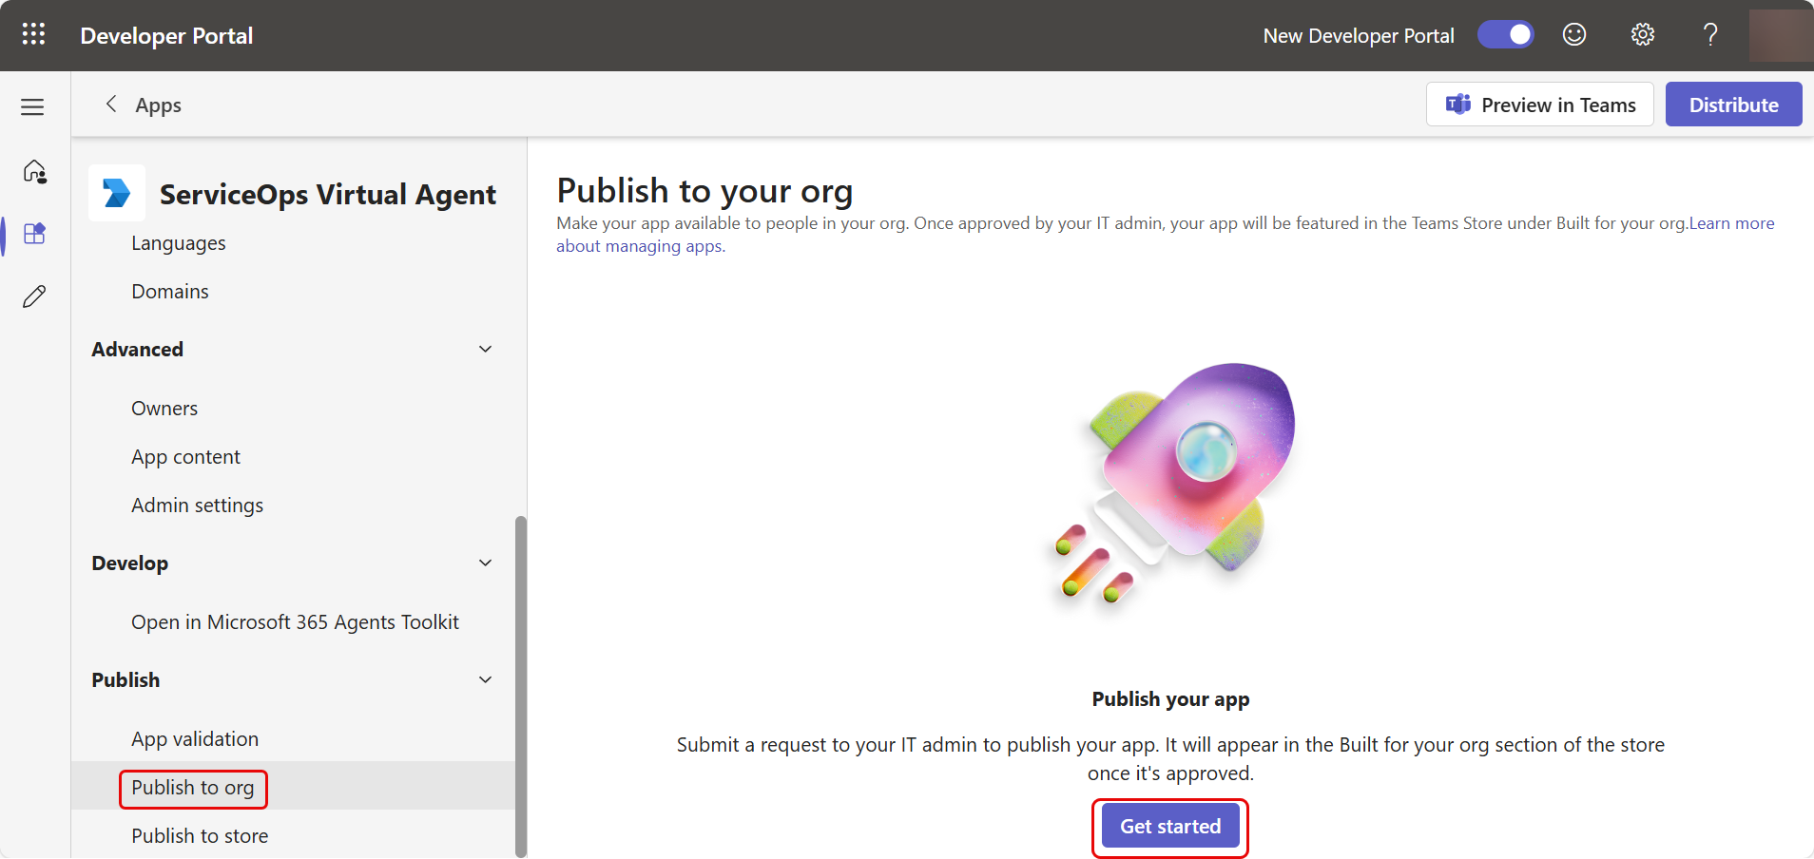Send feedback using the smiley icon

point(1574,35)
